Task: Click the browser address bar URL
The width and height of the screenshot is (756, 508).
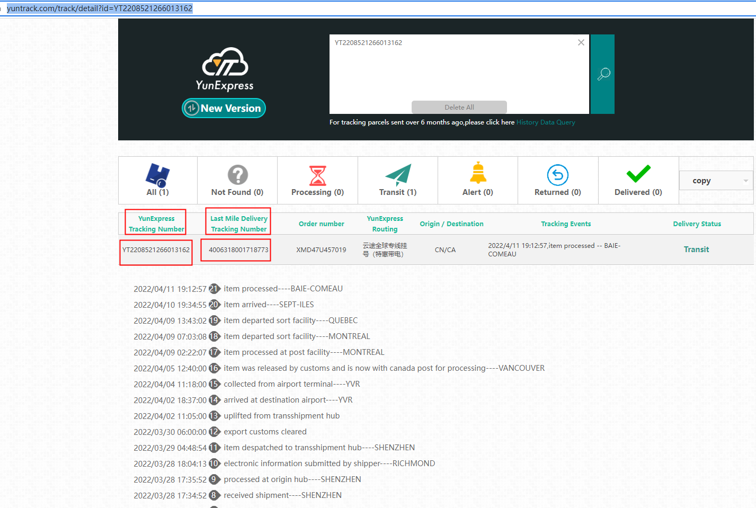Action: (x=100, y=8)
